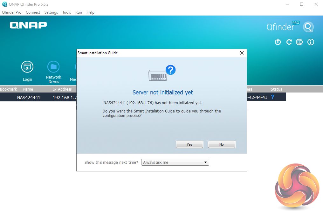Sort by the Status column header
The width and height of the screenshot is (323, 211).
click(277, 89)
